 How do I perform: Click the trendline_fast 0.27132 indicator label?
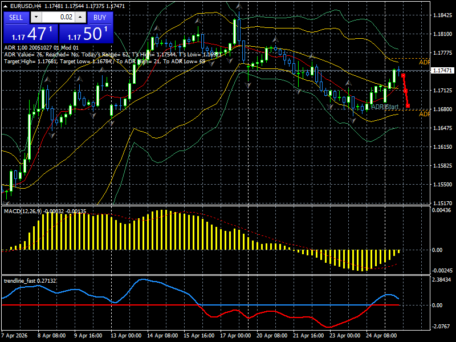pos(30,280)
